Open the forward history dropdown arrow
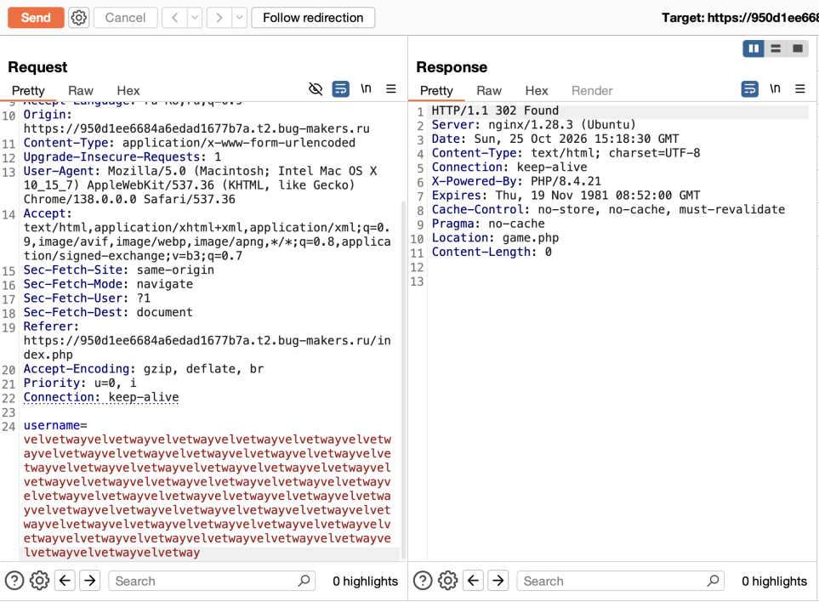This screenshot has height=602, width=819. 239,18
